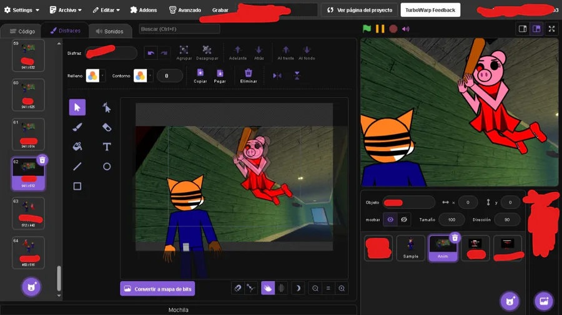Open the Mochila backpack bar

click(178, 310)
